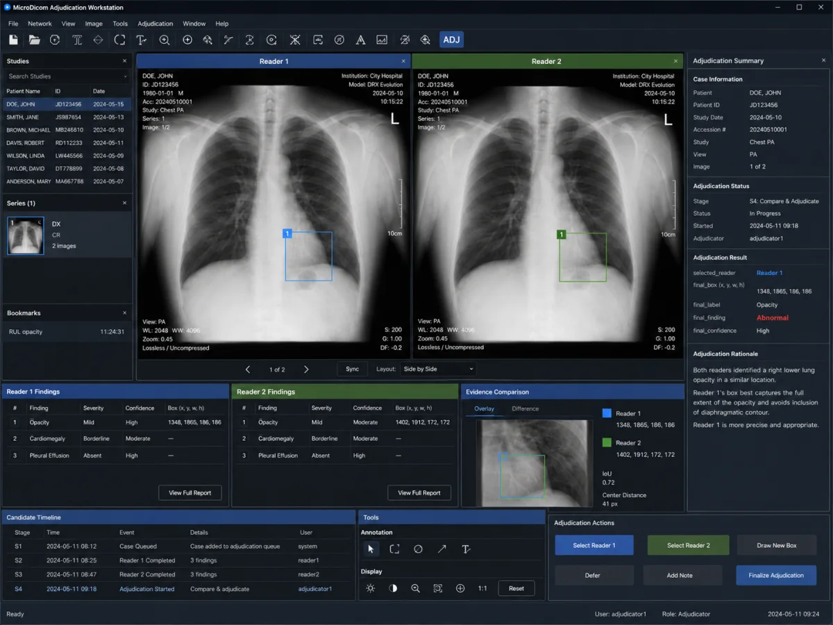The image size is (833, 625).
Task: Adjust brightness with the sun display icon
Action: (x=371, y=588)
